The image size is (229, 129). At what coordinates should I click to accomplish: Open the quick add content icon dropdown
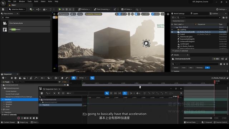tap(32, 9)
